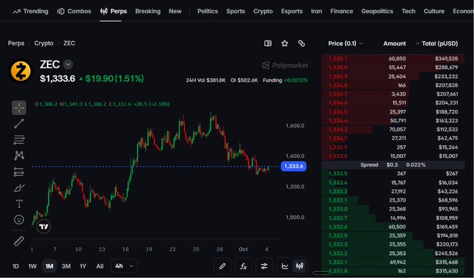Open the 4h interval dropdown
Viewport: 474px width, 278px height.
(124, 266)
